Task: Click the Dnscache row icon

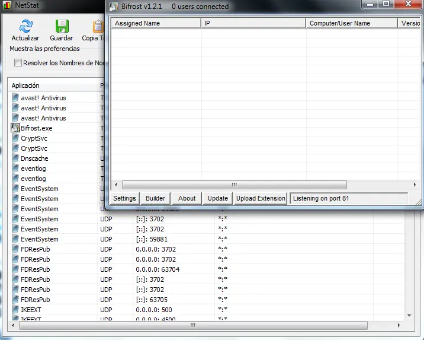Action: pos(15,158)
